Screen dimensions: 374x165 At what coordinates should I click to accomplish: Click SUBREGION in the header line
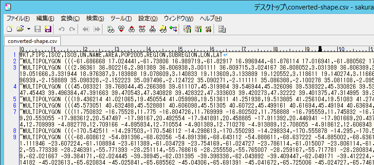(183, 55)
